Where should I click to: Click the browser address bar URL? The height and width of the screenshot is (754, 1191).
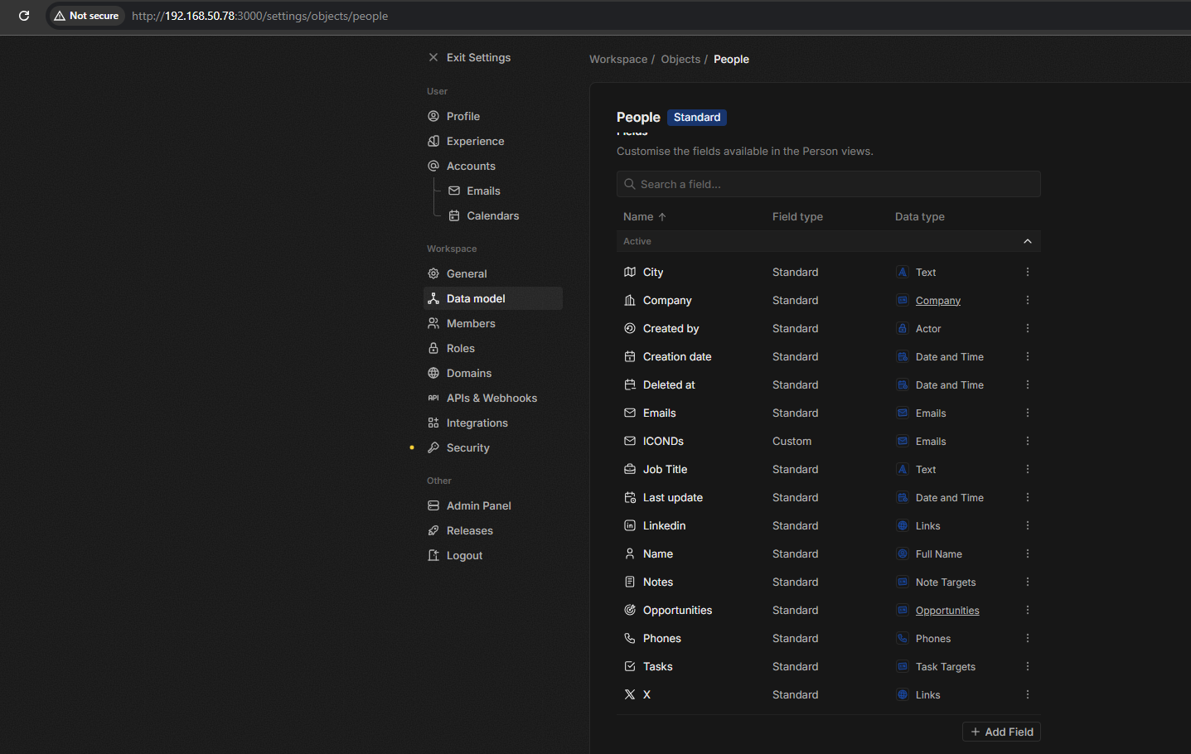click(x=259, y=16)
